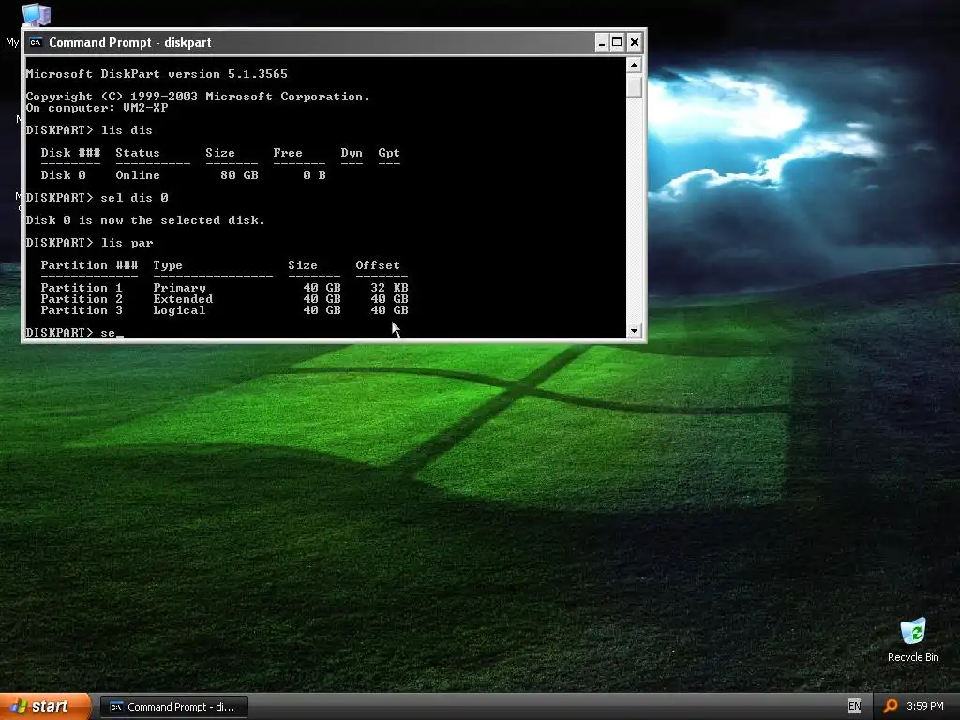Click the 'Partition 1' row label

(82, 288)
